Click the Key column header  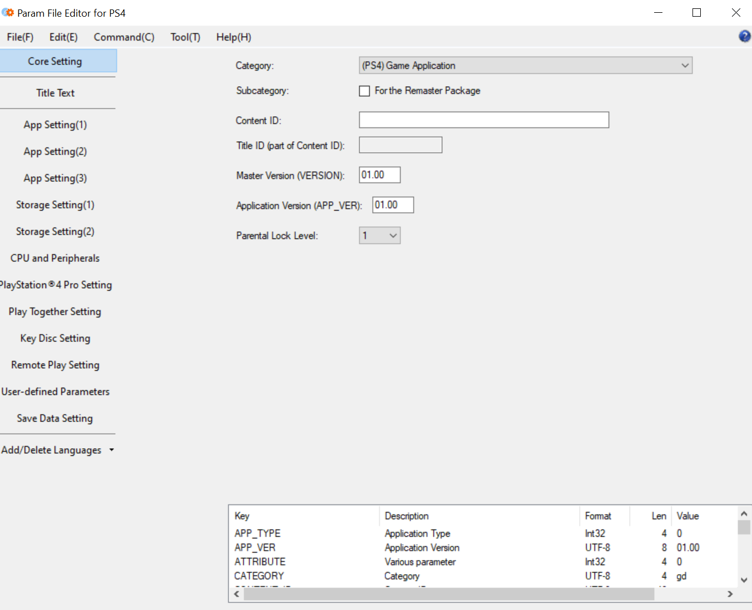pyautogui.click(x=304, y=516)
